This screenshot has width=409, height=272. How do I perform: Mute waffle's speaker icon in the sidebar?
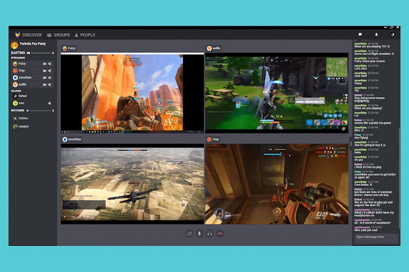tap(49, 84)
